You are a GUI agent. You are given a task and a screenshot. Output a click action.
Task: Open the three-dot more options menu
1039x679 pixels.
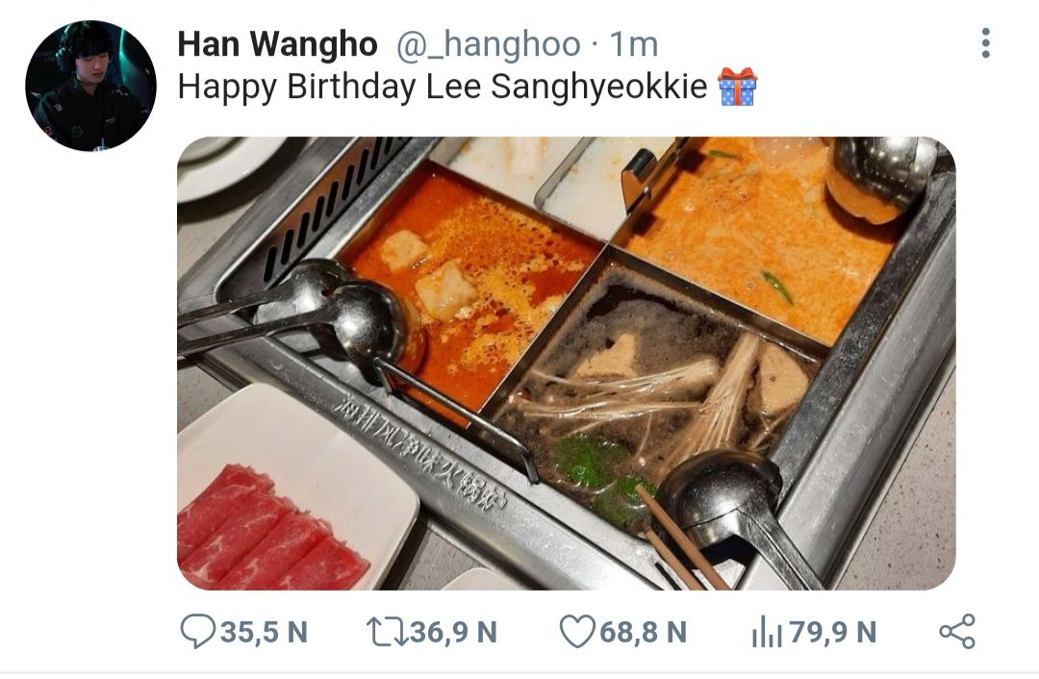click(x=985, y=43)
